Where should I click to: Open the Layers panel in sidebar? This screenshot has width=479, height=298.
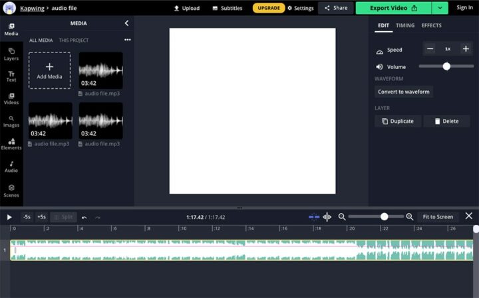[x=11, y=53]
